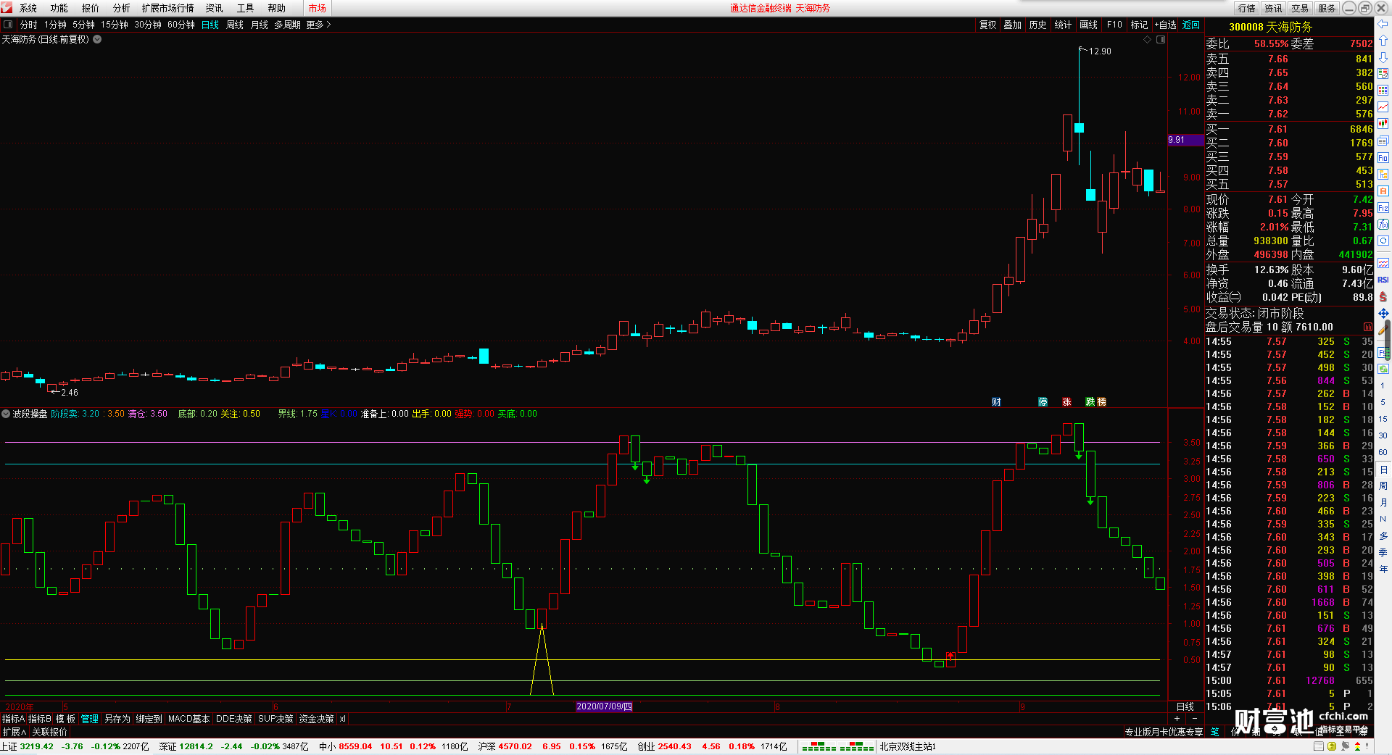Open the 画线 drawing tools option

click(x=1088, y=25)
